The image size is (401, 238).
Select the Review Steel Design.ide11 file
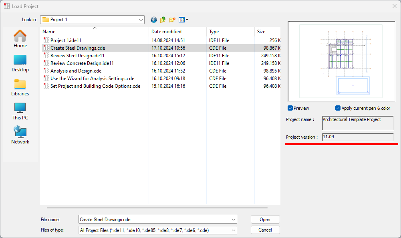tap(77, 56)
